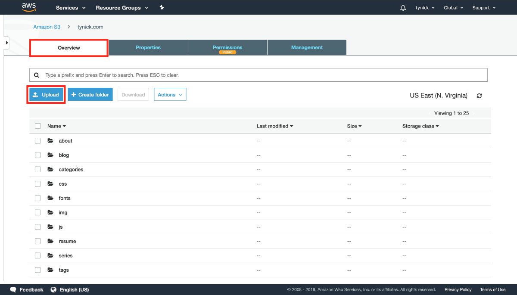517x295 pixels.
Task: Click the pin shortcuts star icon
Action: coord(162,8)
